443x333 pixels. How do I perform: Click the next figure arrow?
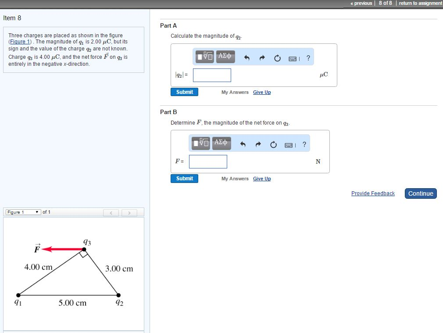pos(129,212)
